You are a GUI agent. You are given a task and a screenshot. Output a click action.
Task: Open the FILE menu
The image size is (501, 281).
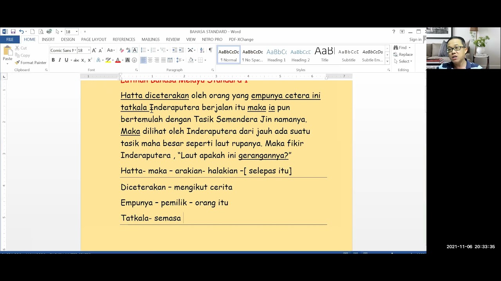pos(10,39)
